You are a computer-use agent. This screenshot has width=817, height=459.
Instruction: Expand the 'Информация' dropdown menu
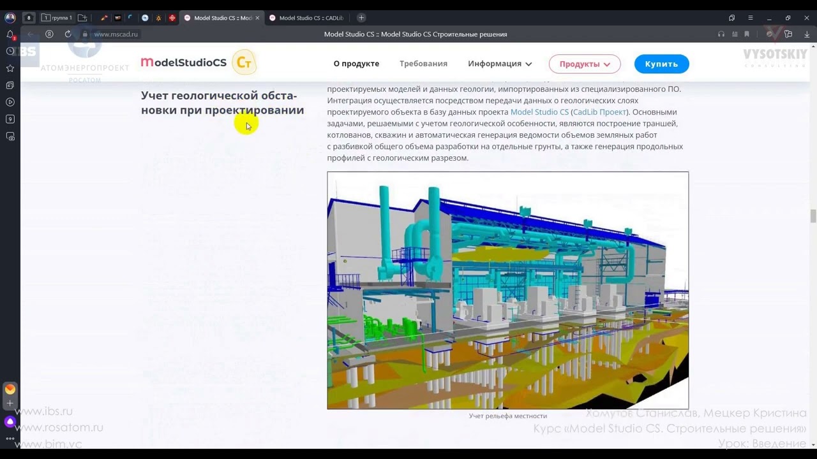(500, 64)
